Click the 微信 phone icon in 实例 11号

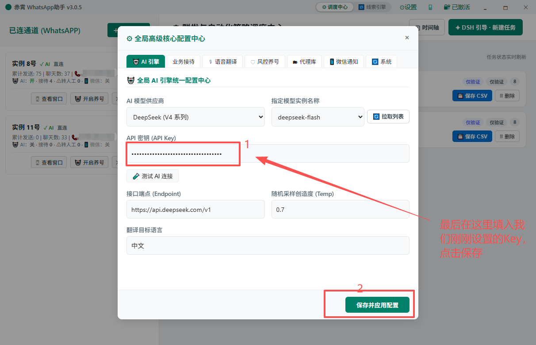click(86, 145)
